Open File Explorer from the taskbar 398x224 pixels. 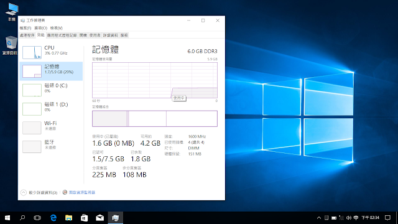click(68, 218)
